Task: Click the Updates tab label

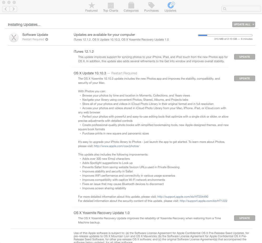Action: pos(170,11)
